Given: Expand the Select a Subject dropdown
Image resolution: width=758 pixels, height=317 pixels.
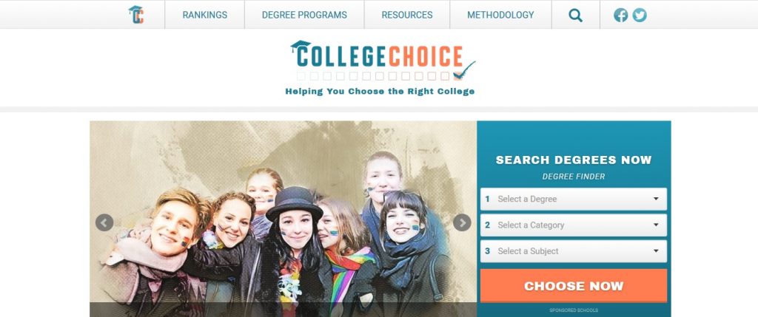Looking at the screenshot, I should click(574, 251).
